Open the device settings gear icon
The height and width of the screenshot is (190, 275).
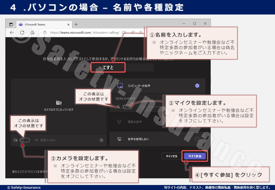(x=101, y=140)
